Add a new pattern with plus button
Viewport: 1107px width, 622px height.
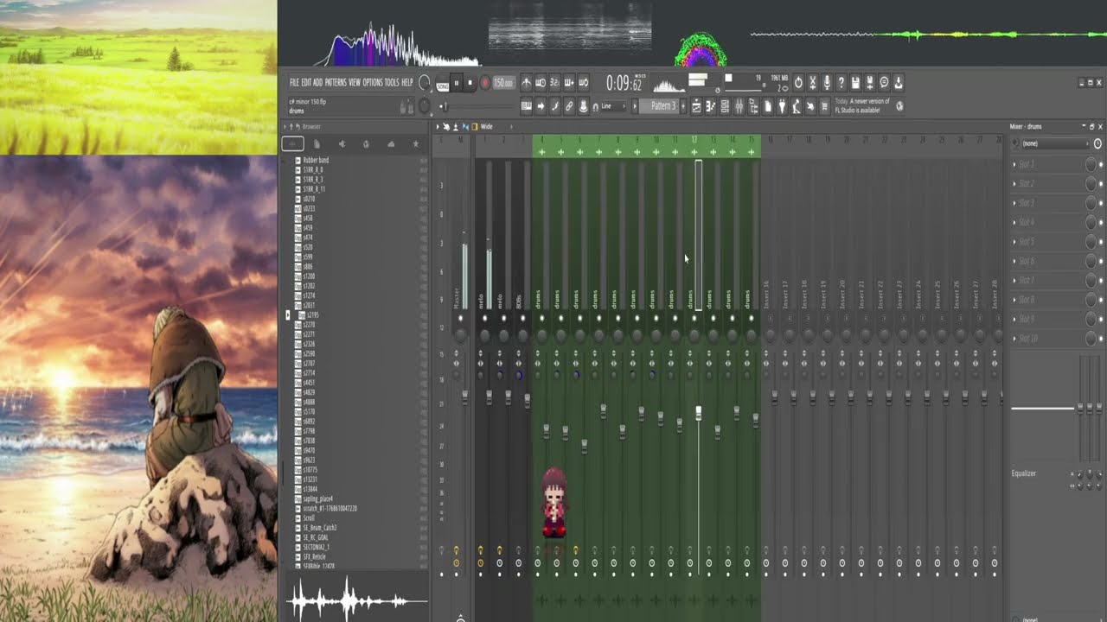point(683,106)
